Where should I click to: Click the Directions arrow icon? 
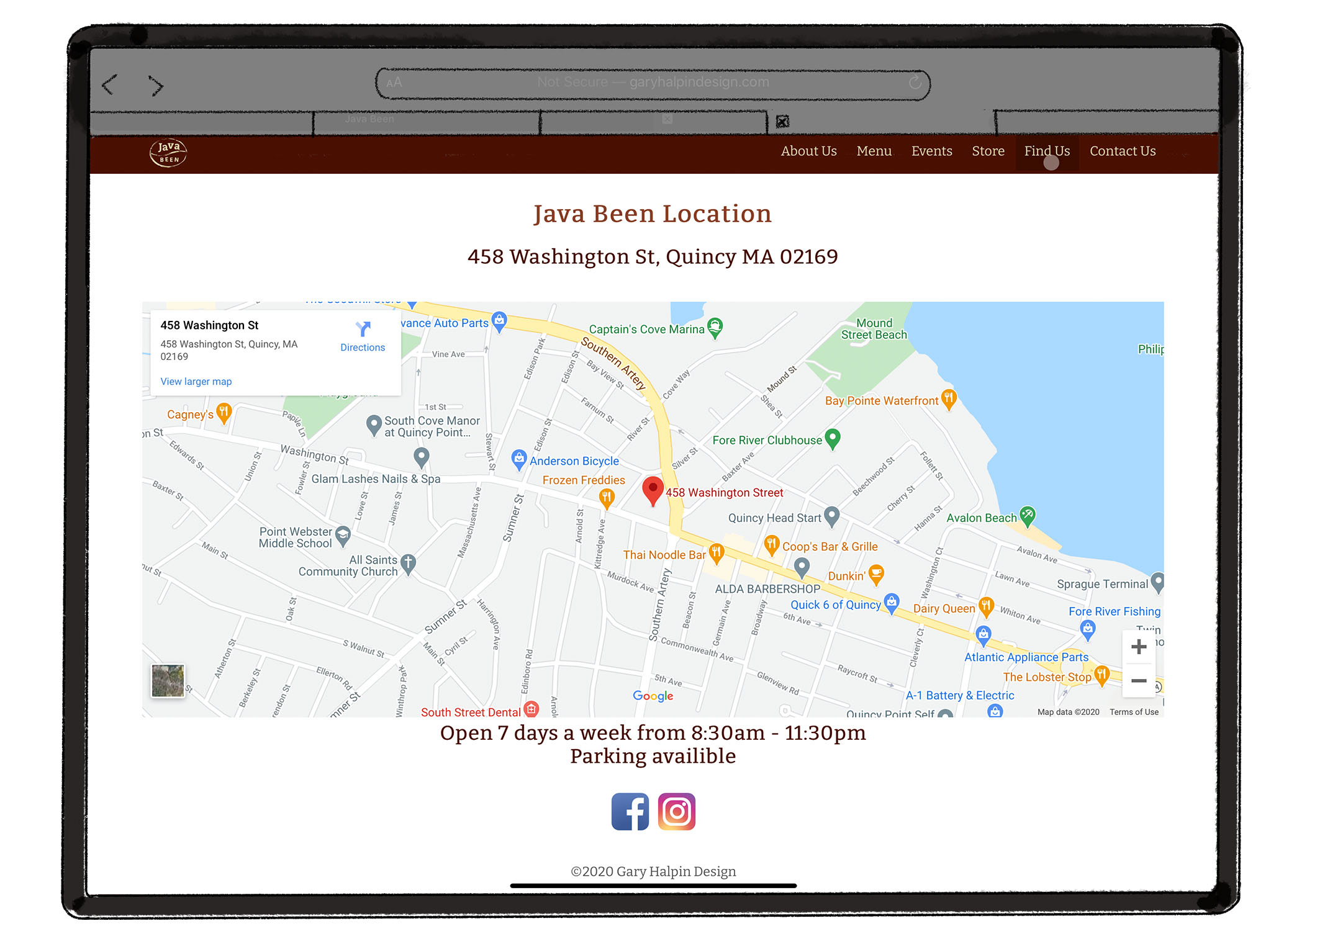[363, 329]
